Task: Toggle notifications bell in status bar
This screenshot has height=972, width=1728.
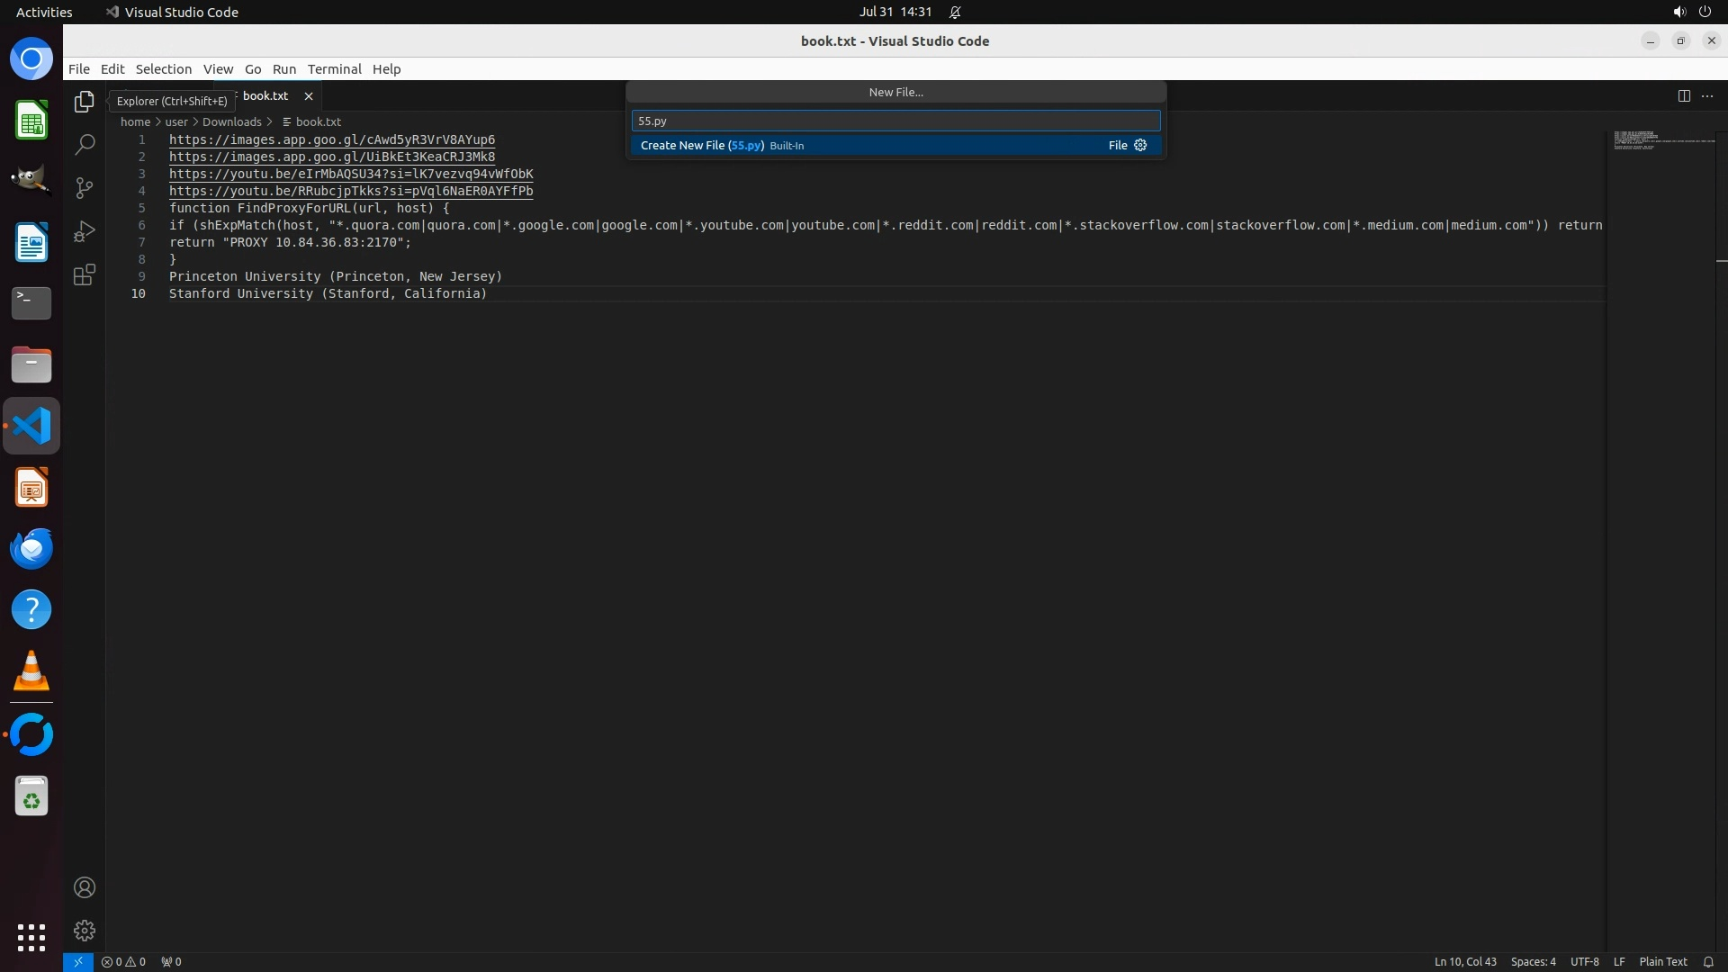Action: click(x=1708, y=961)
